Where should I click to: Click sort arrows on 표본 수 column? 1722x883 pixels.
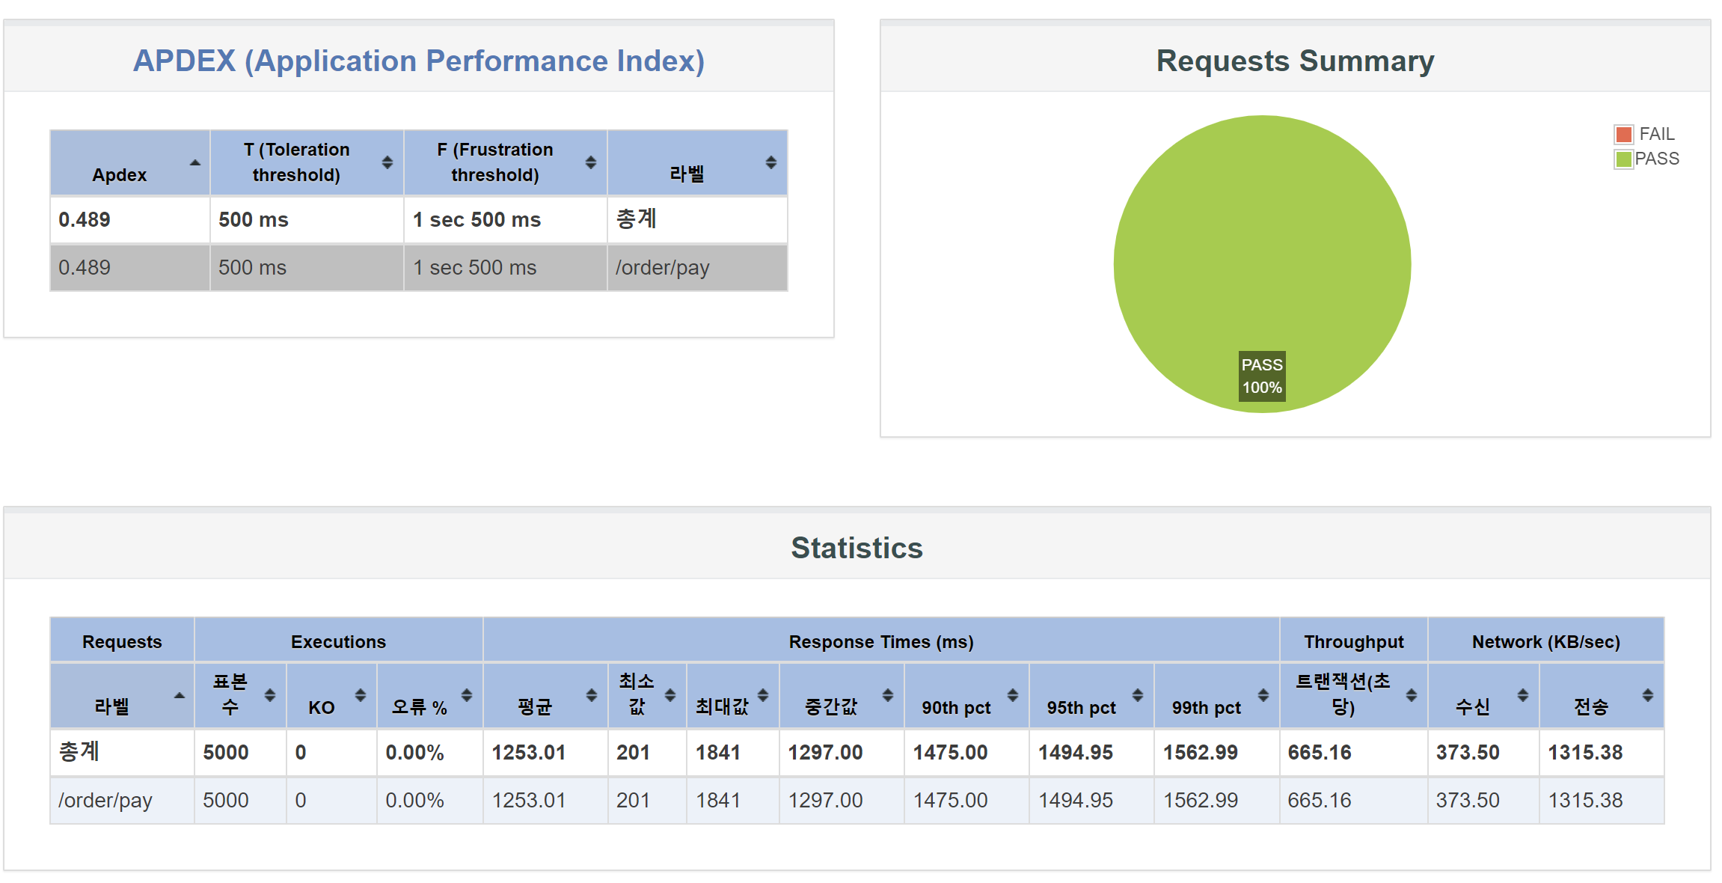pyautogui.click(x=269, y=695)
